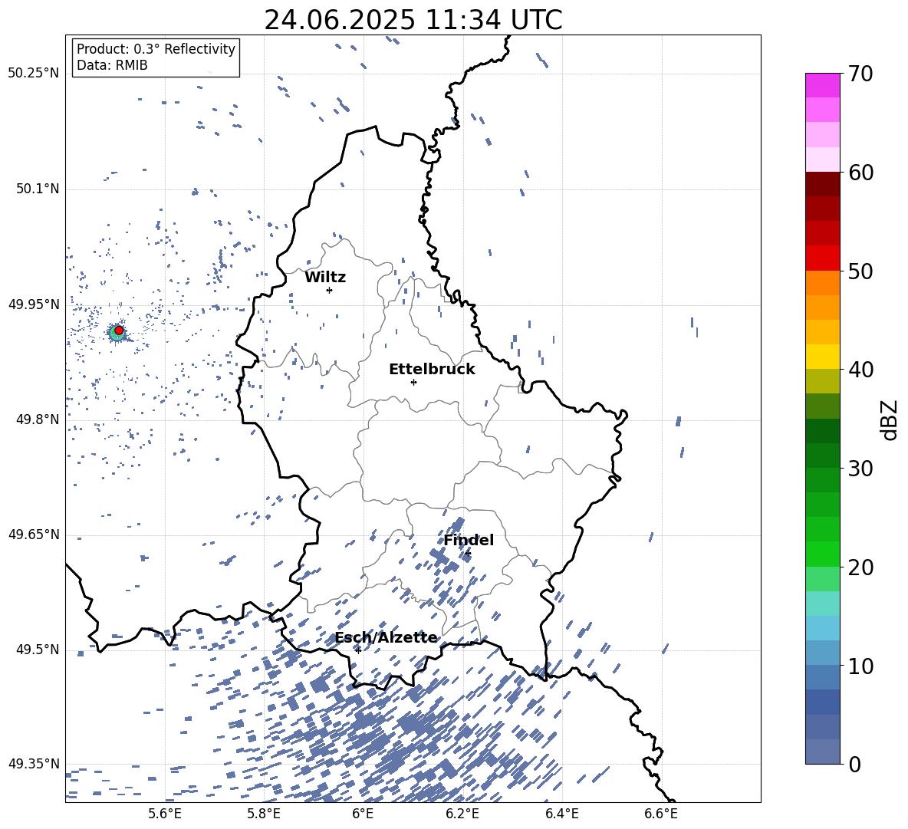Click the 5.8°E longitude label
This screenshot has height=829, width=908.
coord(264,814)
